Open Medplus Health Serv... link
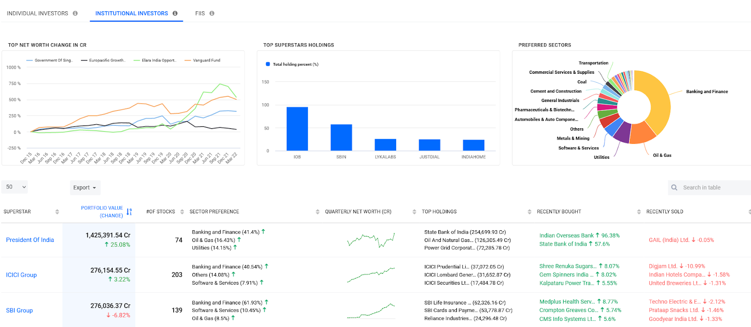The width and height of the screenshot is (751, 327). tap(567, 302)
